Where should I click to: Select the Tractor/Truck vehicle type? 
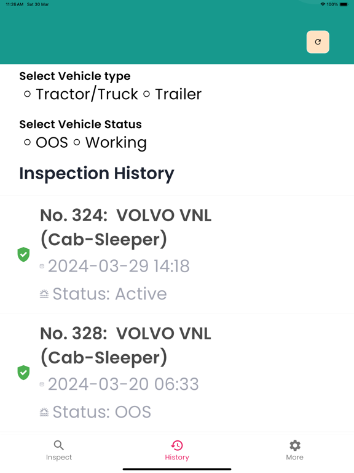tap(81, 94)
